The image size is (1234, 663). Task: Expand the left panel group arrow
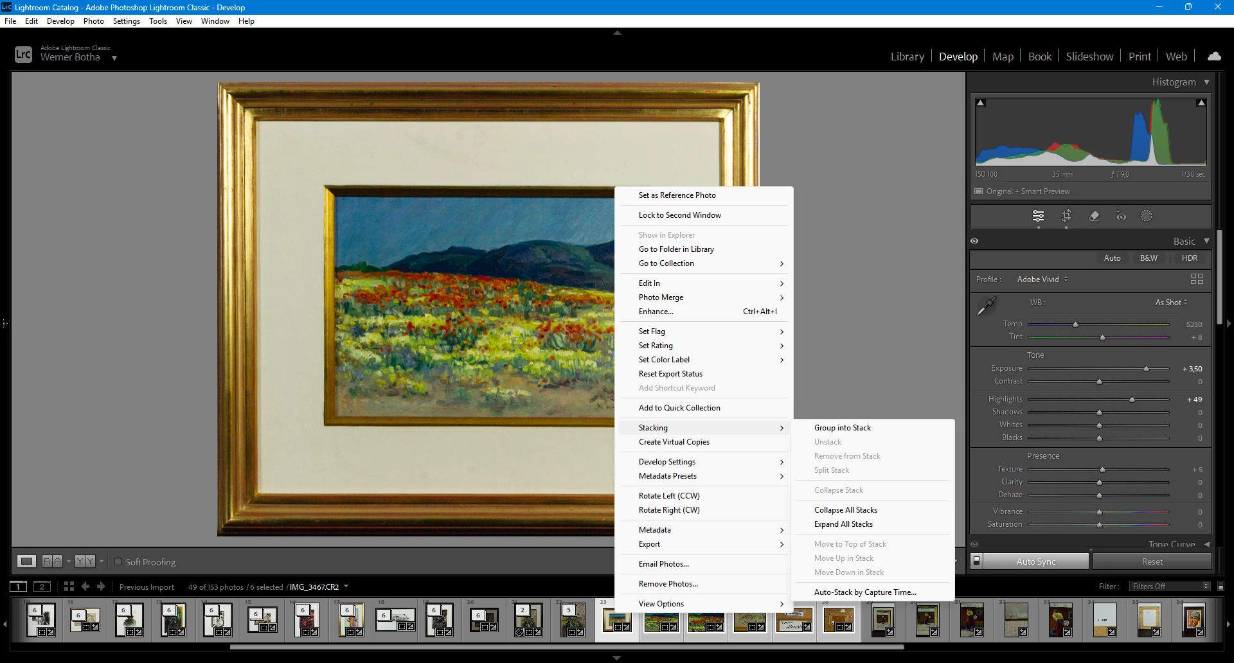click(x=4, y=324)
